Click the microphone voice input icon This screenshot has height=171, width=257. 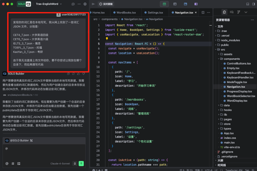[75, 164]
